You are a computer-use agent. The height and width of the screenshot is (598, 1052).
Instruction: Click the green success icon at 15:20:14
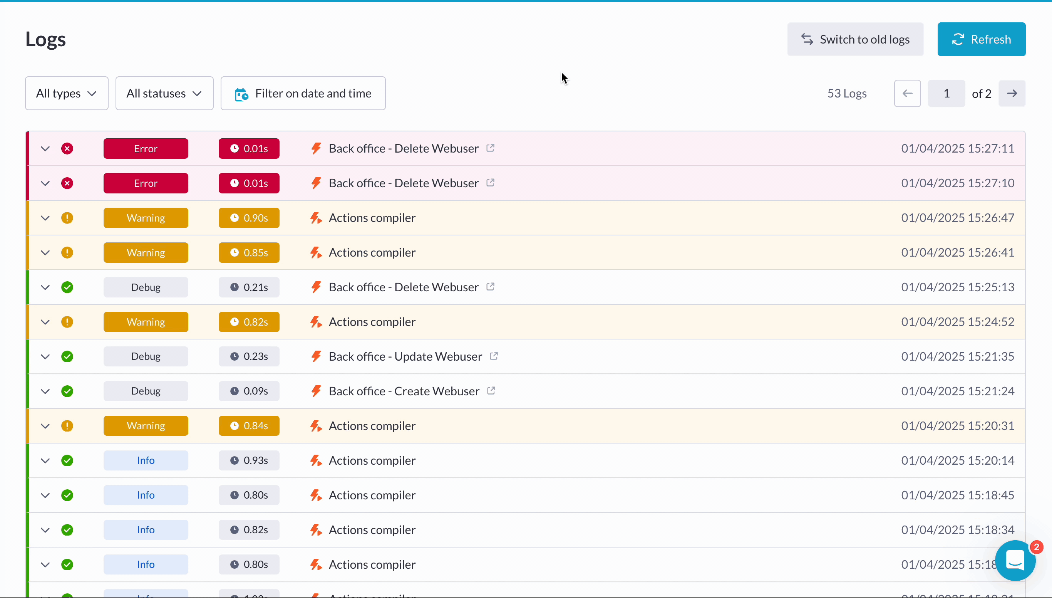point(67,461)
